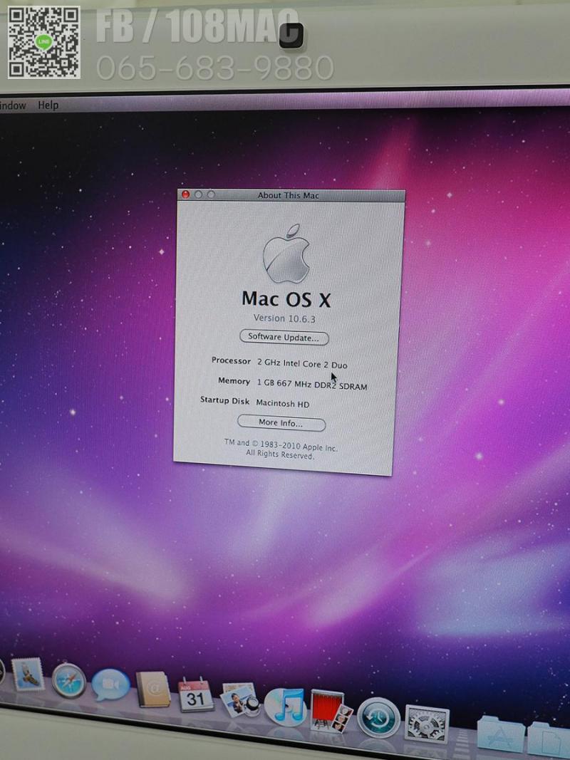Viewport: 570px width, 760px height.
Task: Click the "All Rights Reserved." text
Action: [280, 454]
